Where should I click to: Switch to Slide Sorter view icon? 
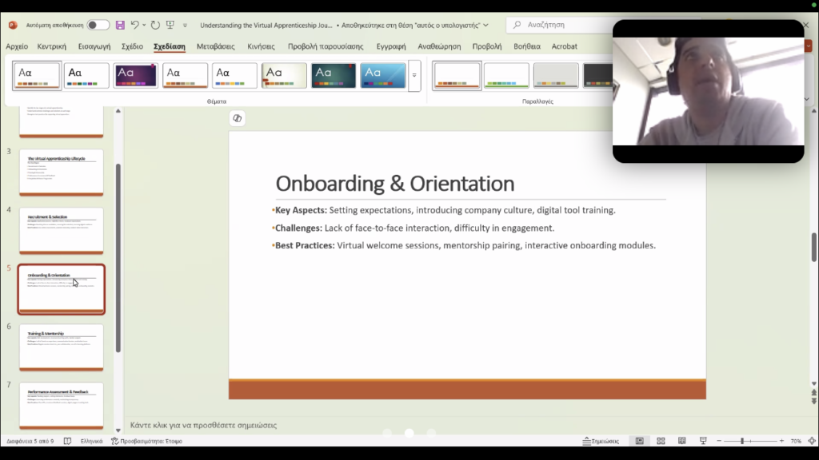pos(661,441)
